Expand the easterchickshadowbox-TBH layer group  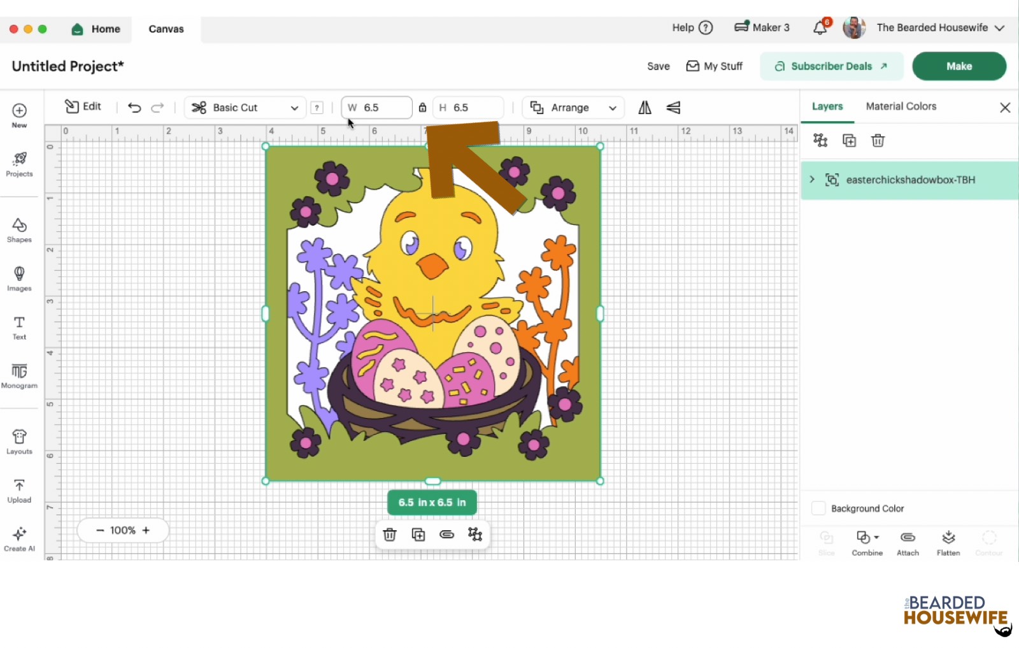pyautogui.click(x=811, y=179)
